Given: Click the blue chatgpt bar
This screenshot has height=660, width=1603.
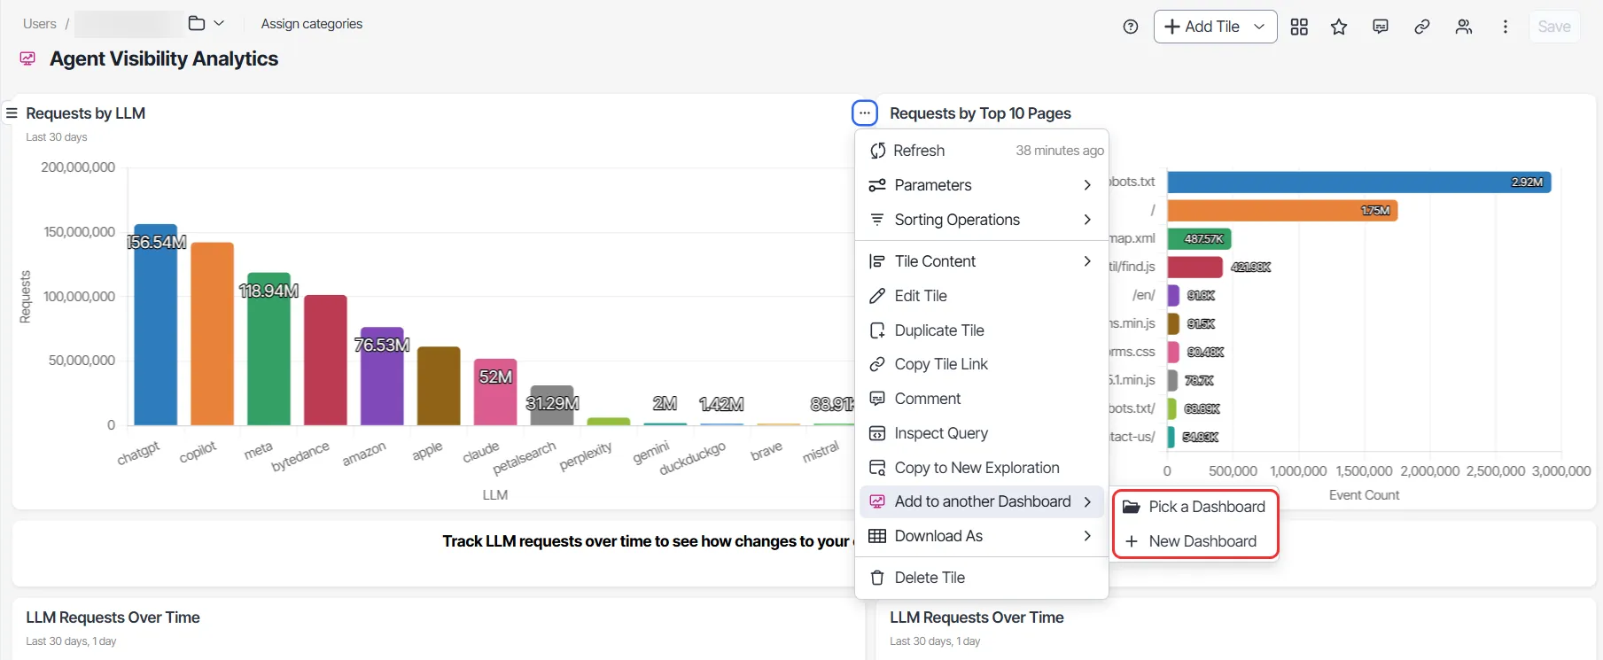Looking at the screenshot, I should 155,324.
